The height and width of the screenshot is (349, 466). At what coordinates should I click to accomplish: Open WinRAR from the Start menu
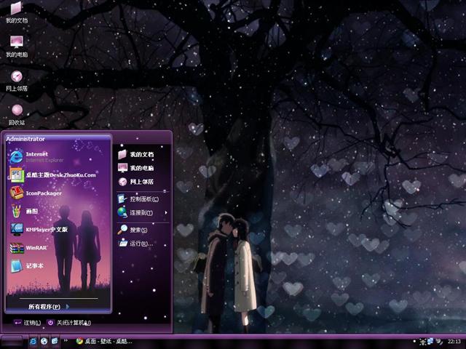28,247
